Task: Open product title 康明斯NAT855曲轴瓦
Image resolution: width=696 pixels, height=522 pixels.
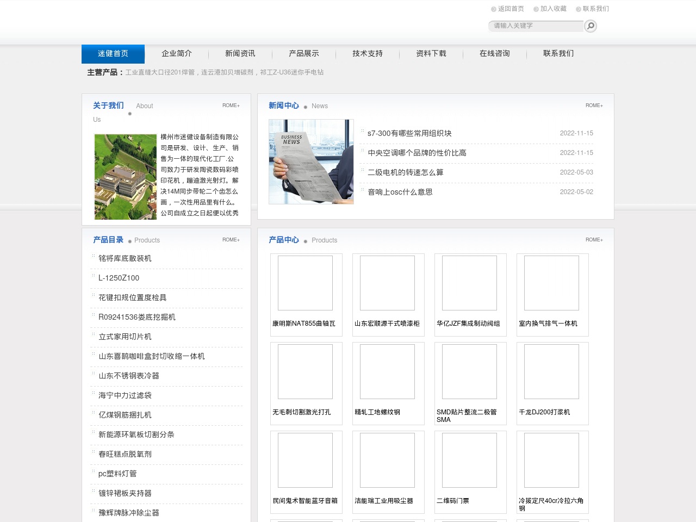Action: click(304, 324)
